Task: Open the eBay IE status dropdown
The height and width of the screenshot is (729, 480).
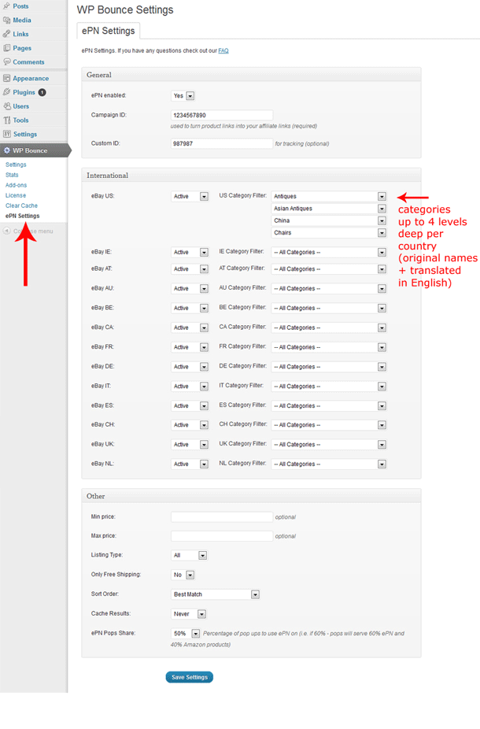Action: (x=190, y=252)
